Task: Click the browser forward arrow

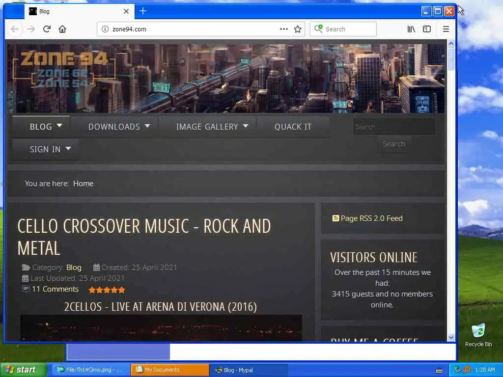Action: 31,29
